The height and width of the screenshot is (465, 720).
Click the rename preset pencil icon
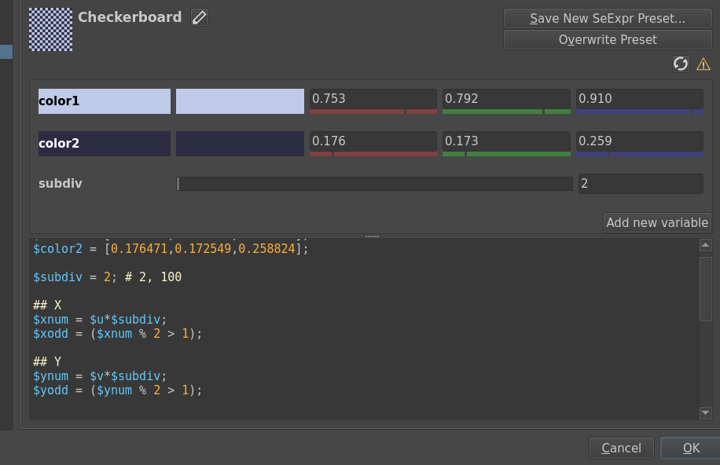pos(200,17)
